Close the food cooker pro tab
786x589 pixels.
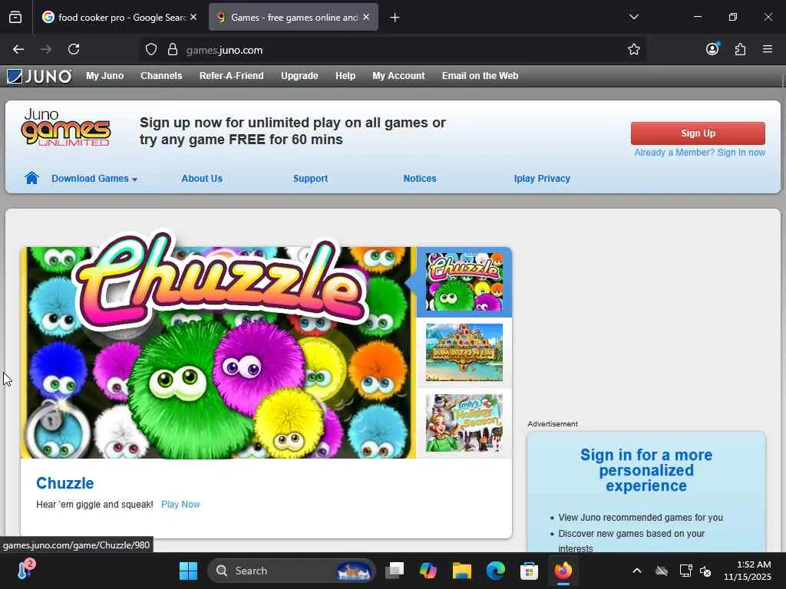[x=193, y=17]
